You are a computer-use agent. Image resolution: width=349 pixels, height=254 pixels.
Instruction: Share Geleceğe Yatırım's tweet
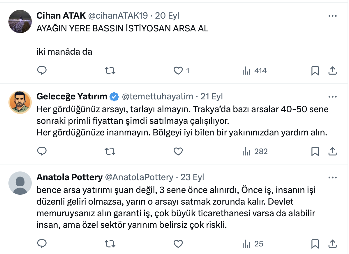click(333, 151)
